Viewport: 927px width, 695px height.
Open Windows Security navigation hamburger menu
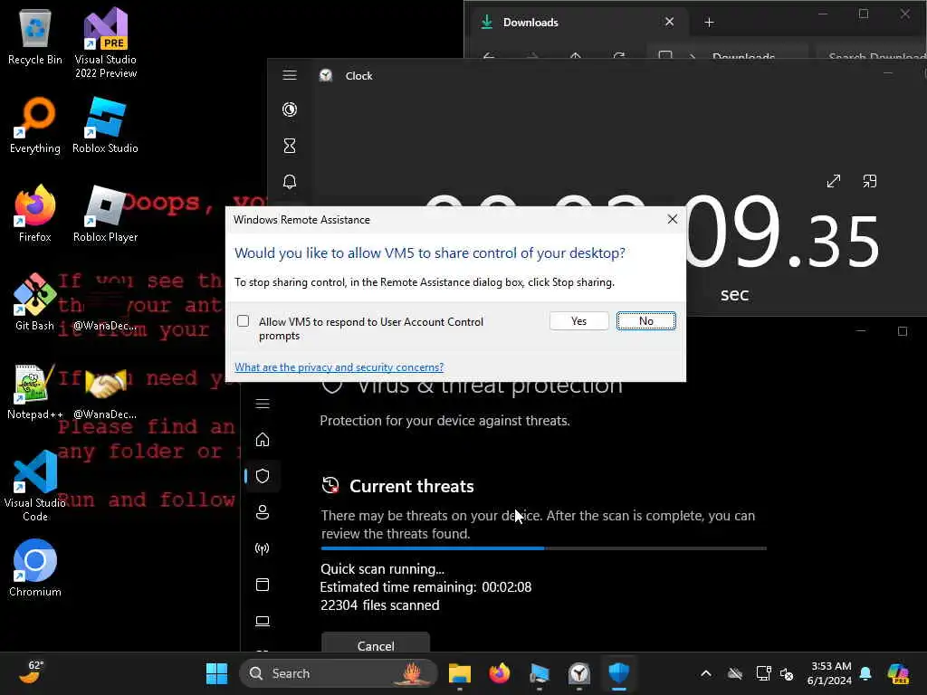[263, 404]
